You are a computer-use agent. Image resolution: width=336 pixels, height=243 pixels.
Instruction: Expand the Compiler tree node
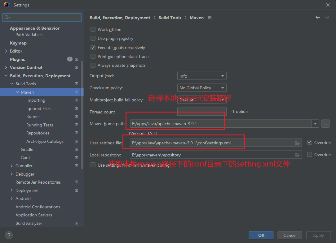(12, 166)
